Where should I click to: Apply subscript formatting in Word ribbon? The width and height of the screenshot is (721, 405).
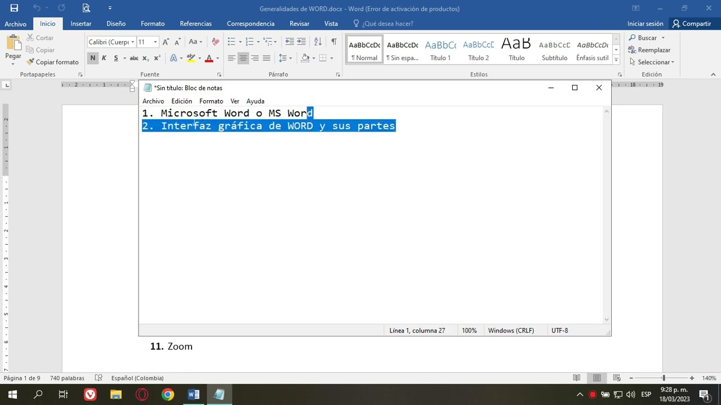click(145, 58)
